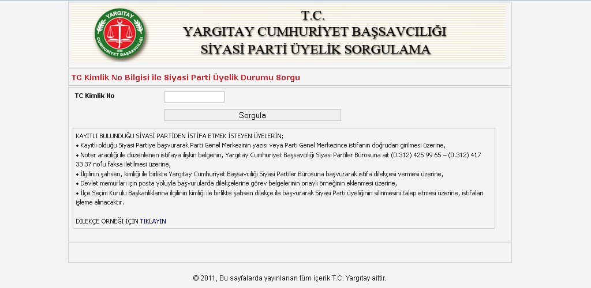This screenshot has width=591, height=288.
Task: Click the 'T.C.' text in header banner
Action: pos(313,16)
